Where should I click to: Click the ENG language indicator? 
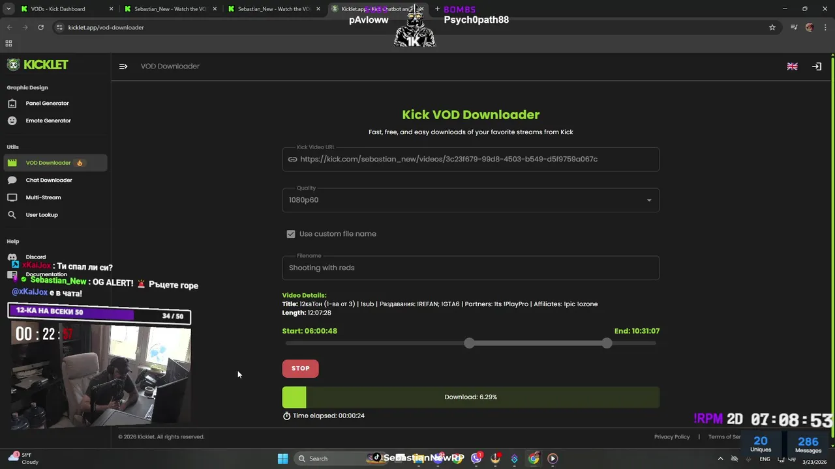click(765, 459)
